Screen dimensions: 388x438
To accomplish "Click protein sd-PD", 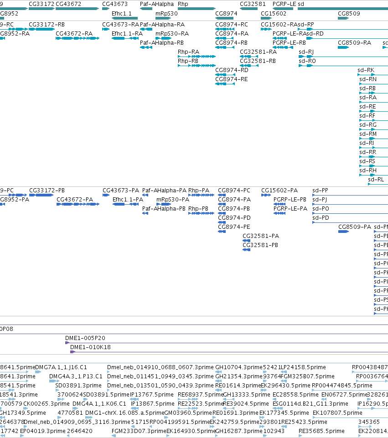I will pyautogui.click(x=321, y=218).
